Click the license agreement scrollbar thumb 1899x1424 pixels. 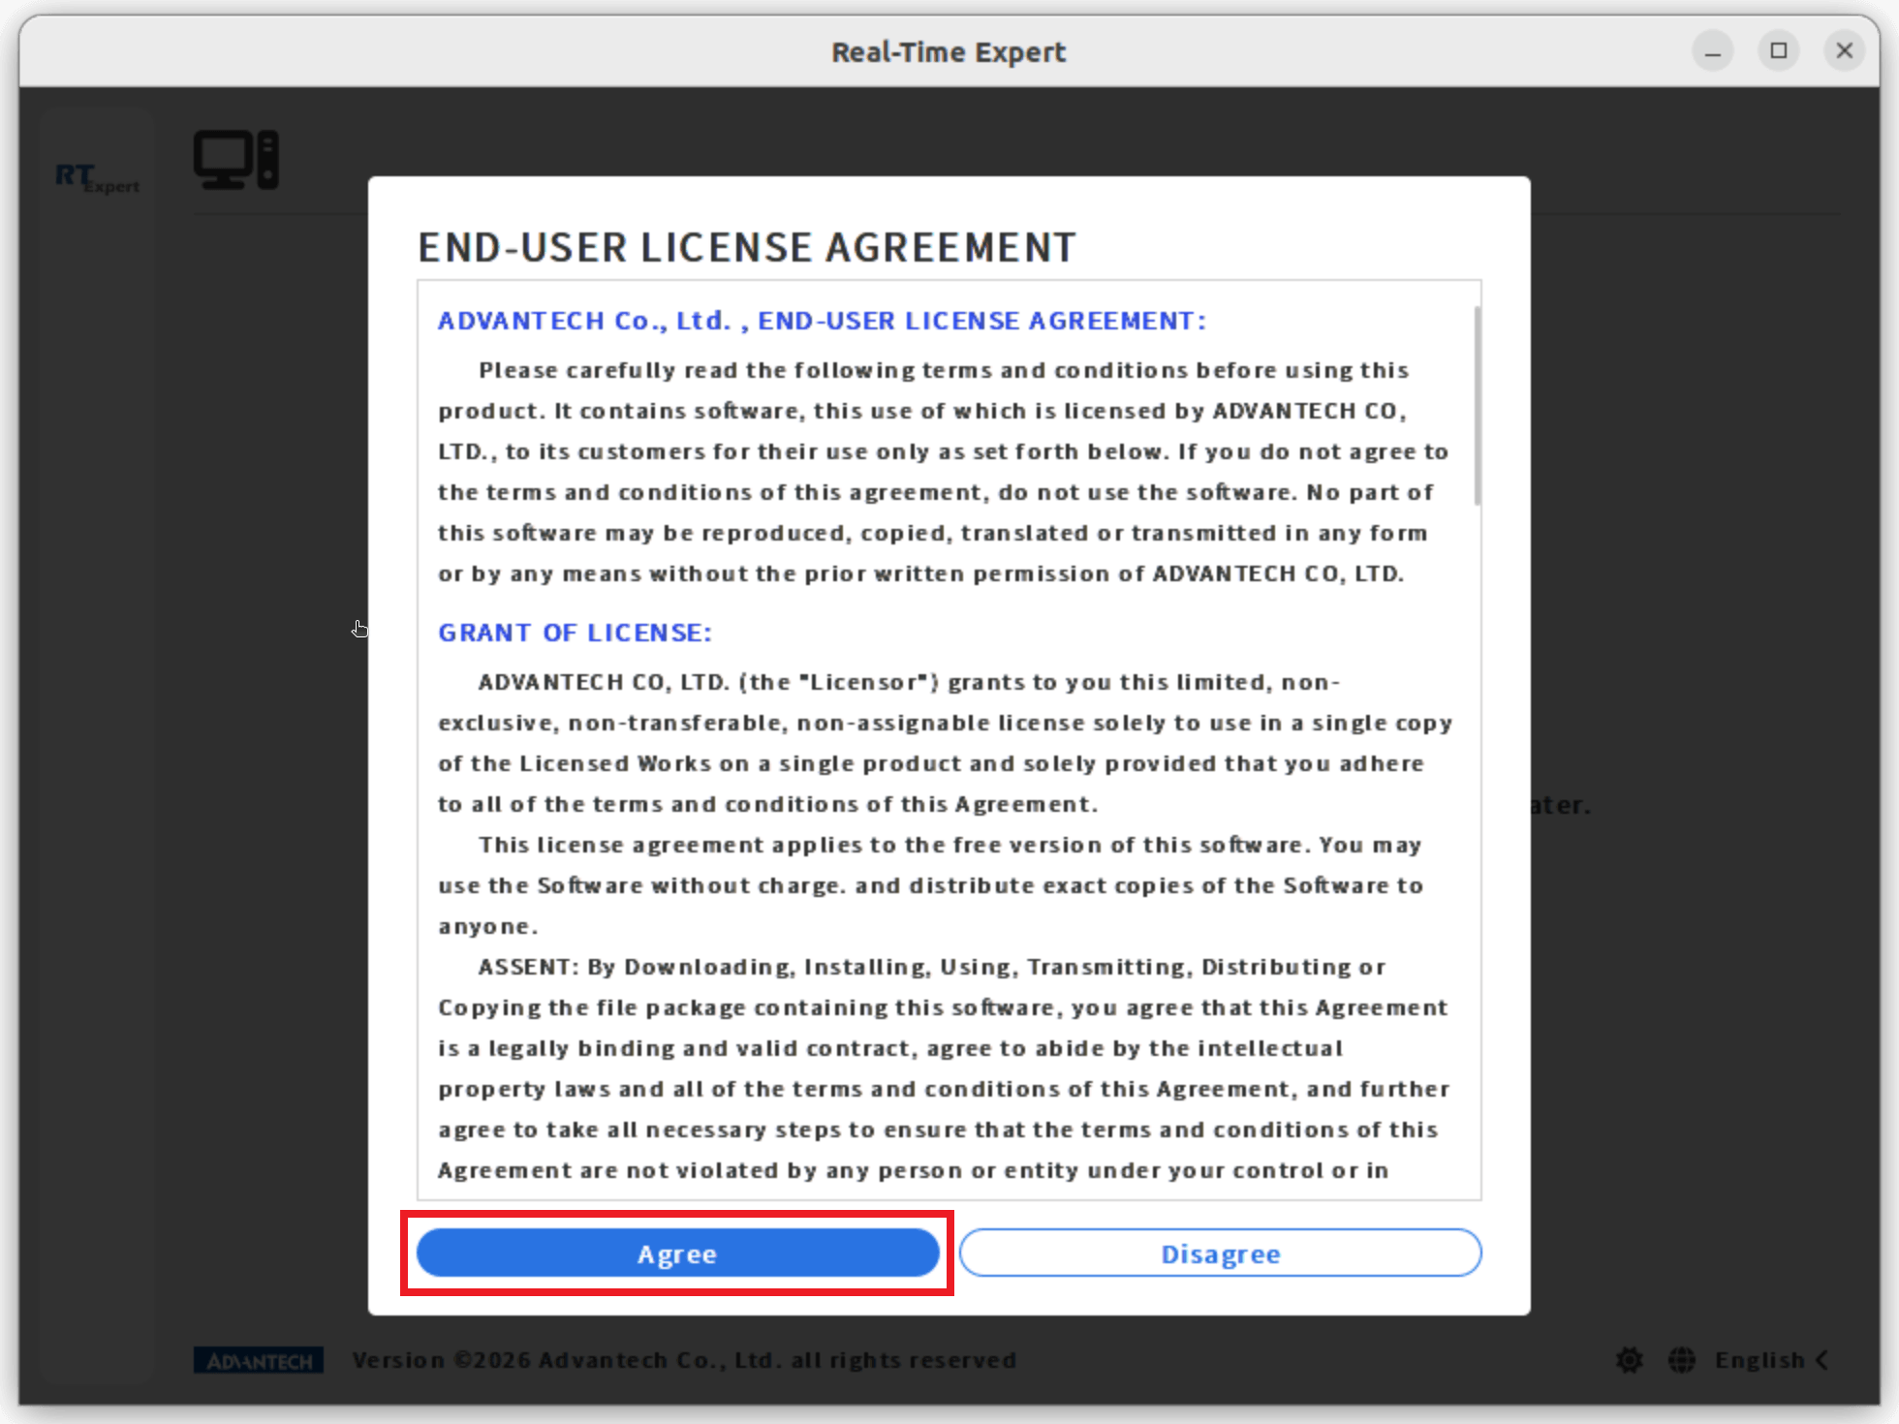coord(1477,405)
